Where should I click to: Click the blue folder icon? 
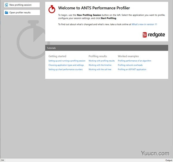[x=7, y=12]
